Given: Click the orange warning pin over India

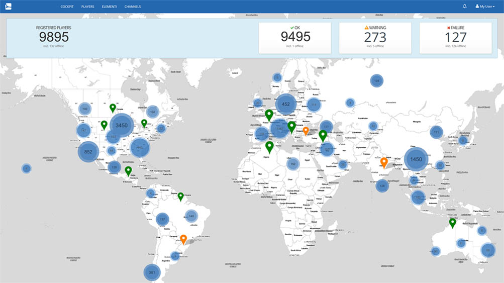Looking at the screenshot, I should coord(384,163).
